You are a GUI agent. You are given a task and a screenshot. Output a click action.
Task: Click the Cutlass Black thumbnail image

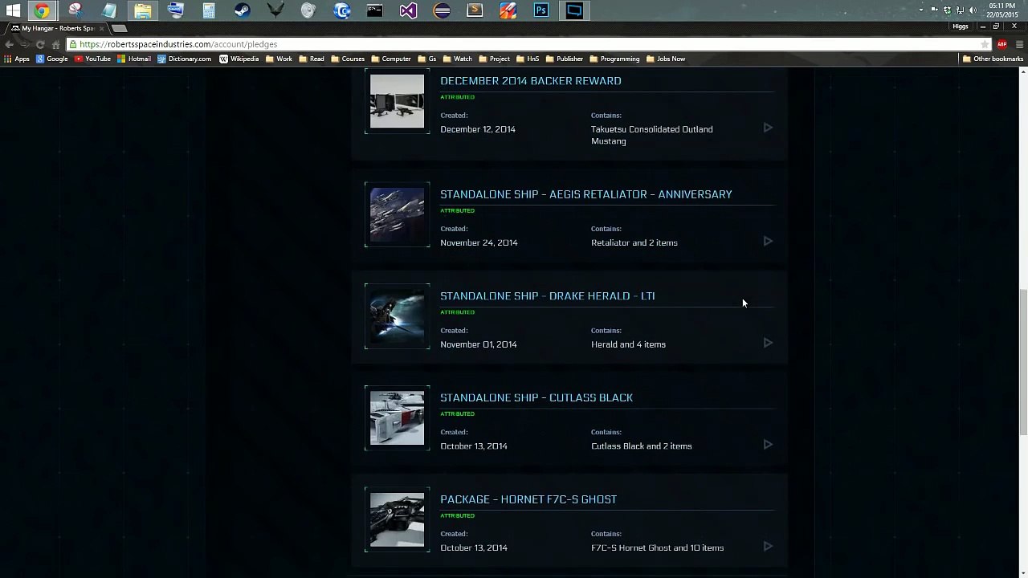click(397, 417)
